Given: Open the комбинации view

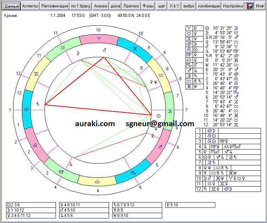Looking at the screenshot, I should point(209,6).
